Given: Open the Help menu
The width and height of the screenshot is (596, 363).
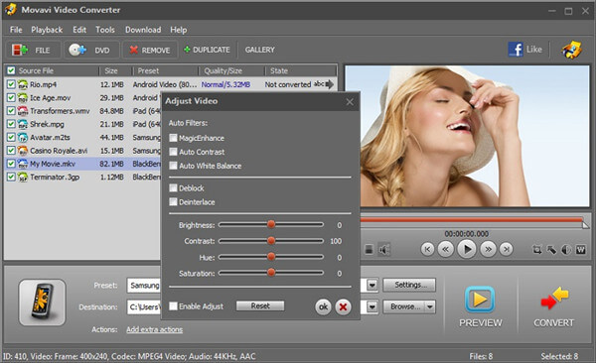Looking at the screenshot, I should point(178,30).
